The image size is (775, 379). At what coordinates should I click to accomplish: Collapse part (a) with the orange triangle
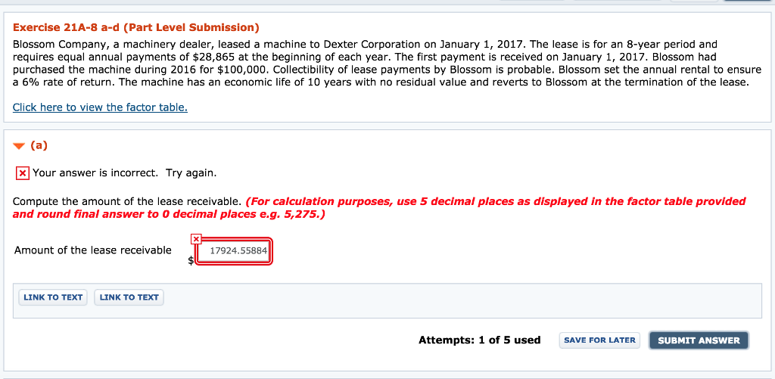click(18, 146)
